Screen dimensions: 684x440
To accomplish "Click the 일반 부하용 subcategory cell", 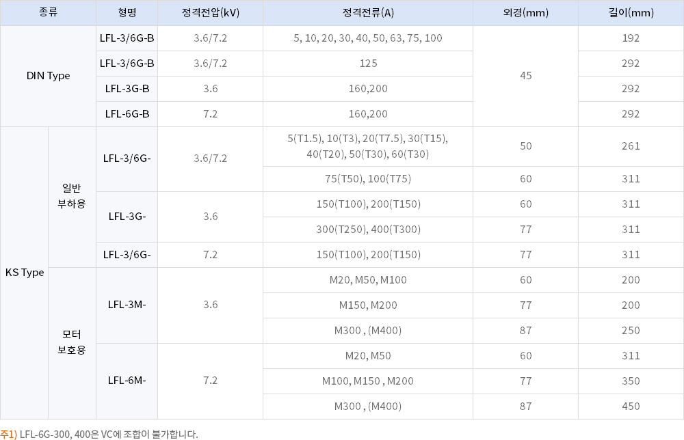I will click(x=73, y=196).
